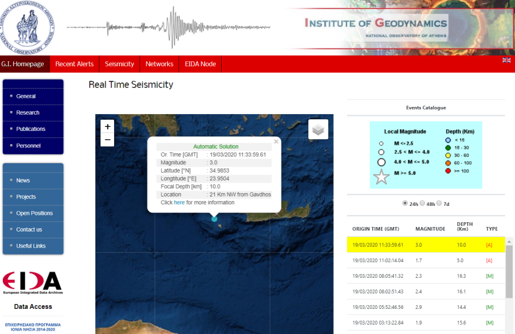This screenshot has width=515, height=334.
Task: Open the map layers selector
Action: pyautogui.click(x=318, y=129)
